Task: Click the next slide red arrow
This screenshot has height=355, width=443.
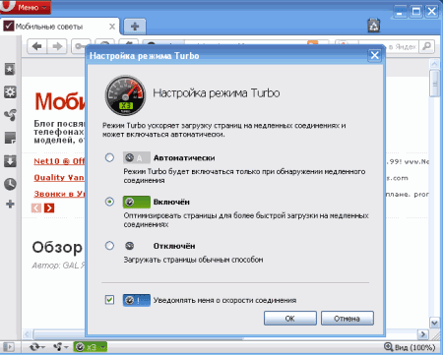Action: [49, 207]
